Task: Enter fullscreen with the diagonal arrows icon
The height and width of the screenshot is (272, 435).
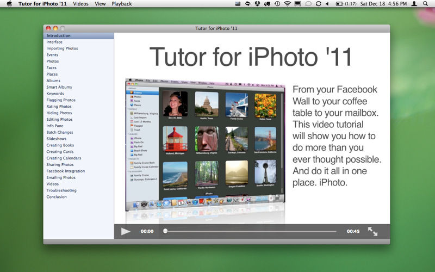Action: click(372, 231)
